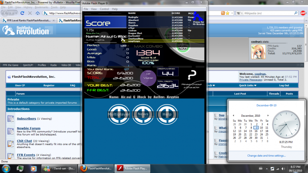
Task: Bookmark page with the star icon
Action: (x=228, y=13)
